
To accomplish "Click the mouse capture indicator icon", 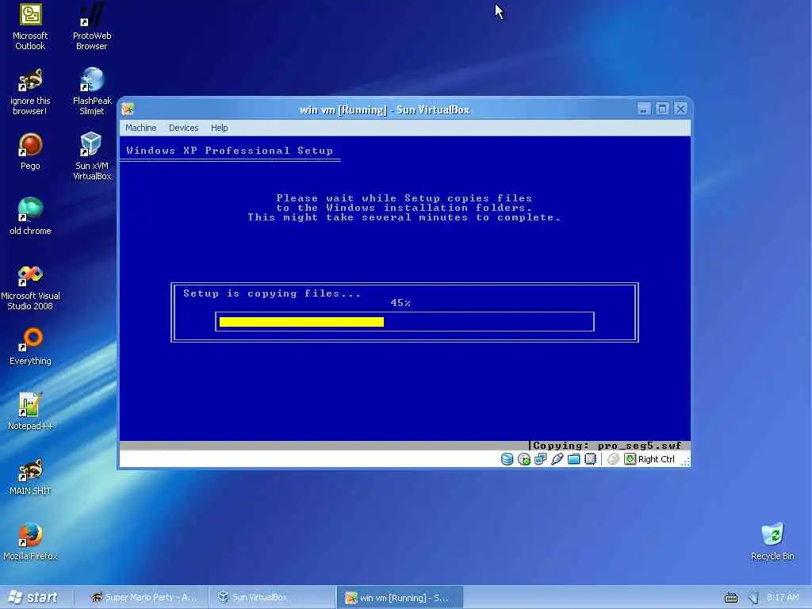I will coord(613,459).
